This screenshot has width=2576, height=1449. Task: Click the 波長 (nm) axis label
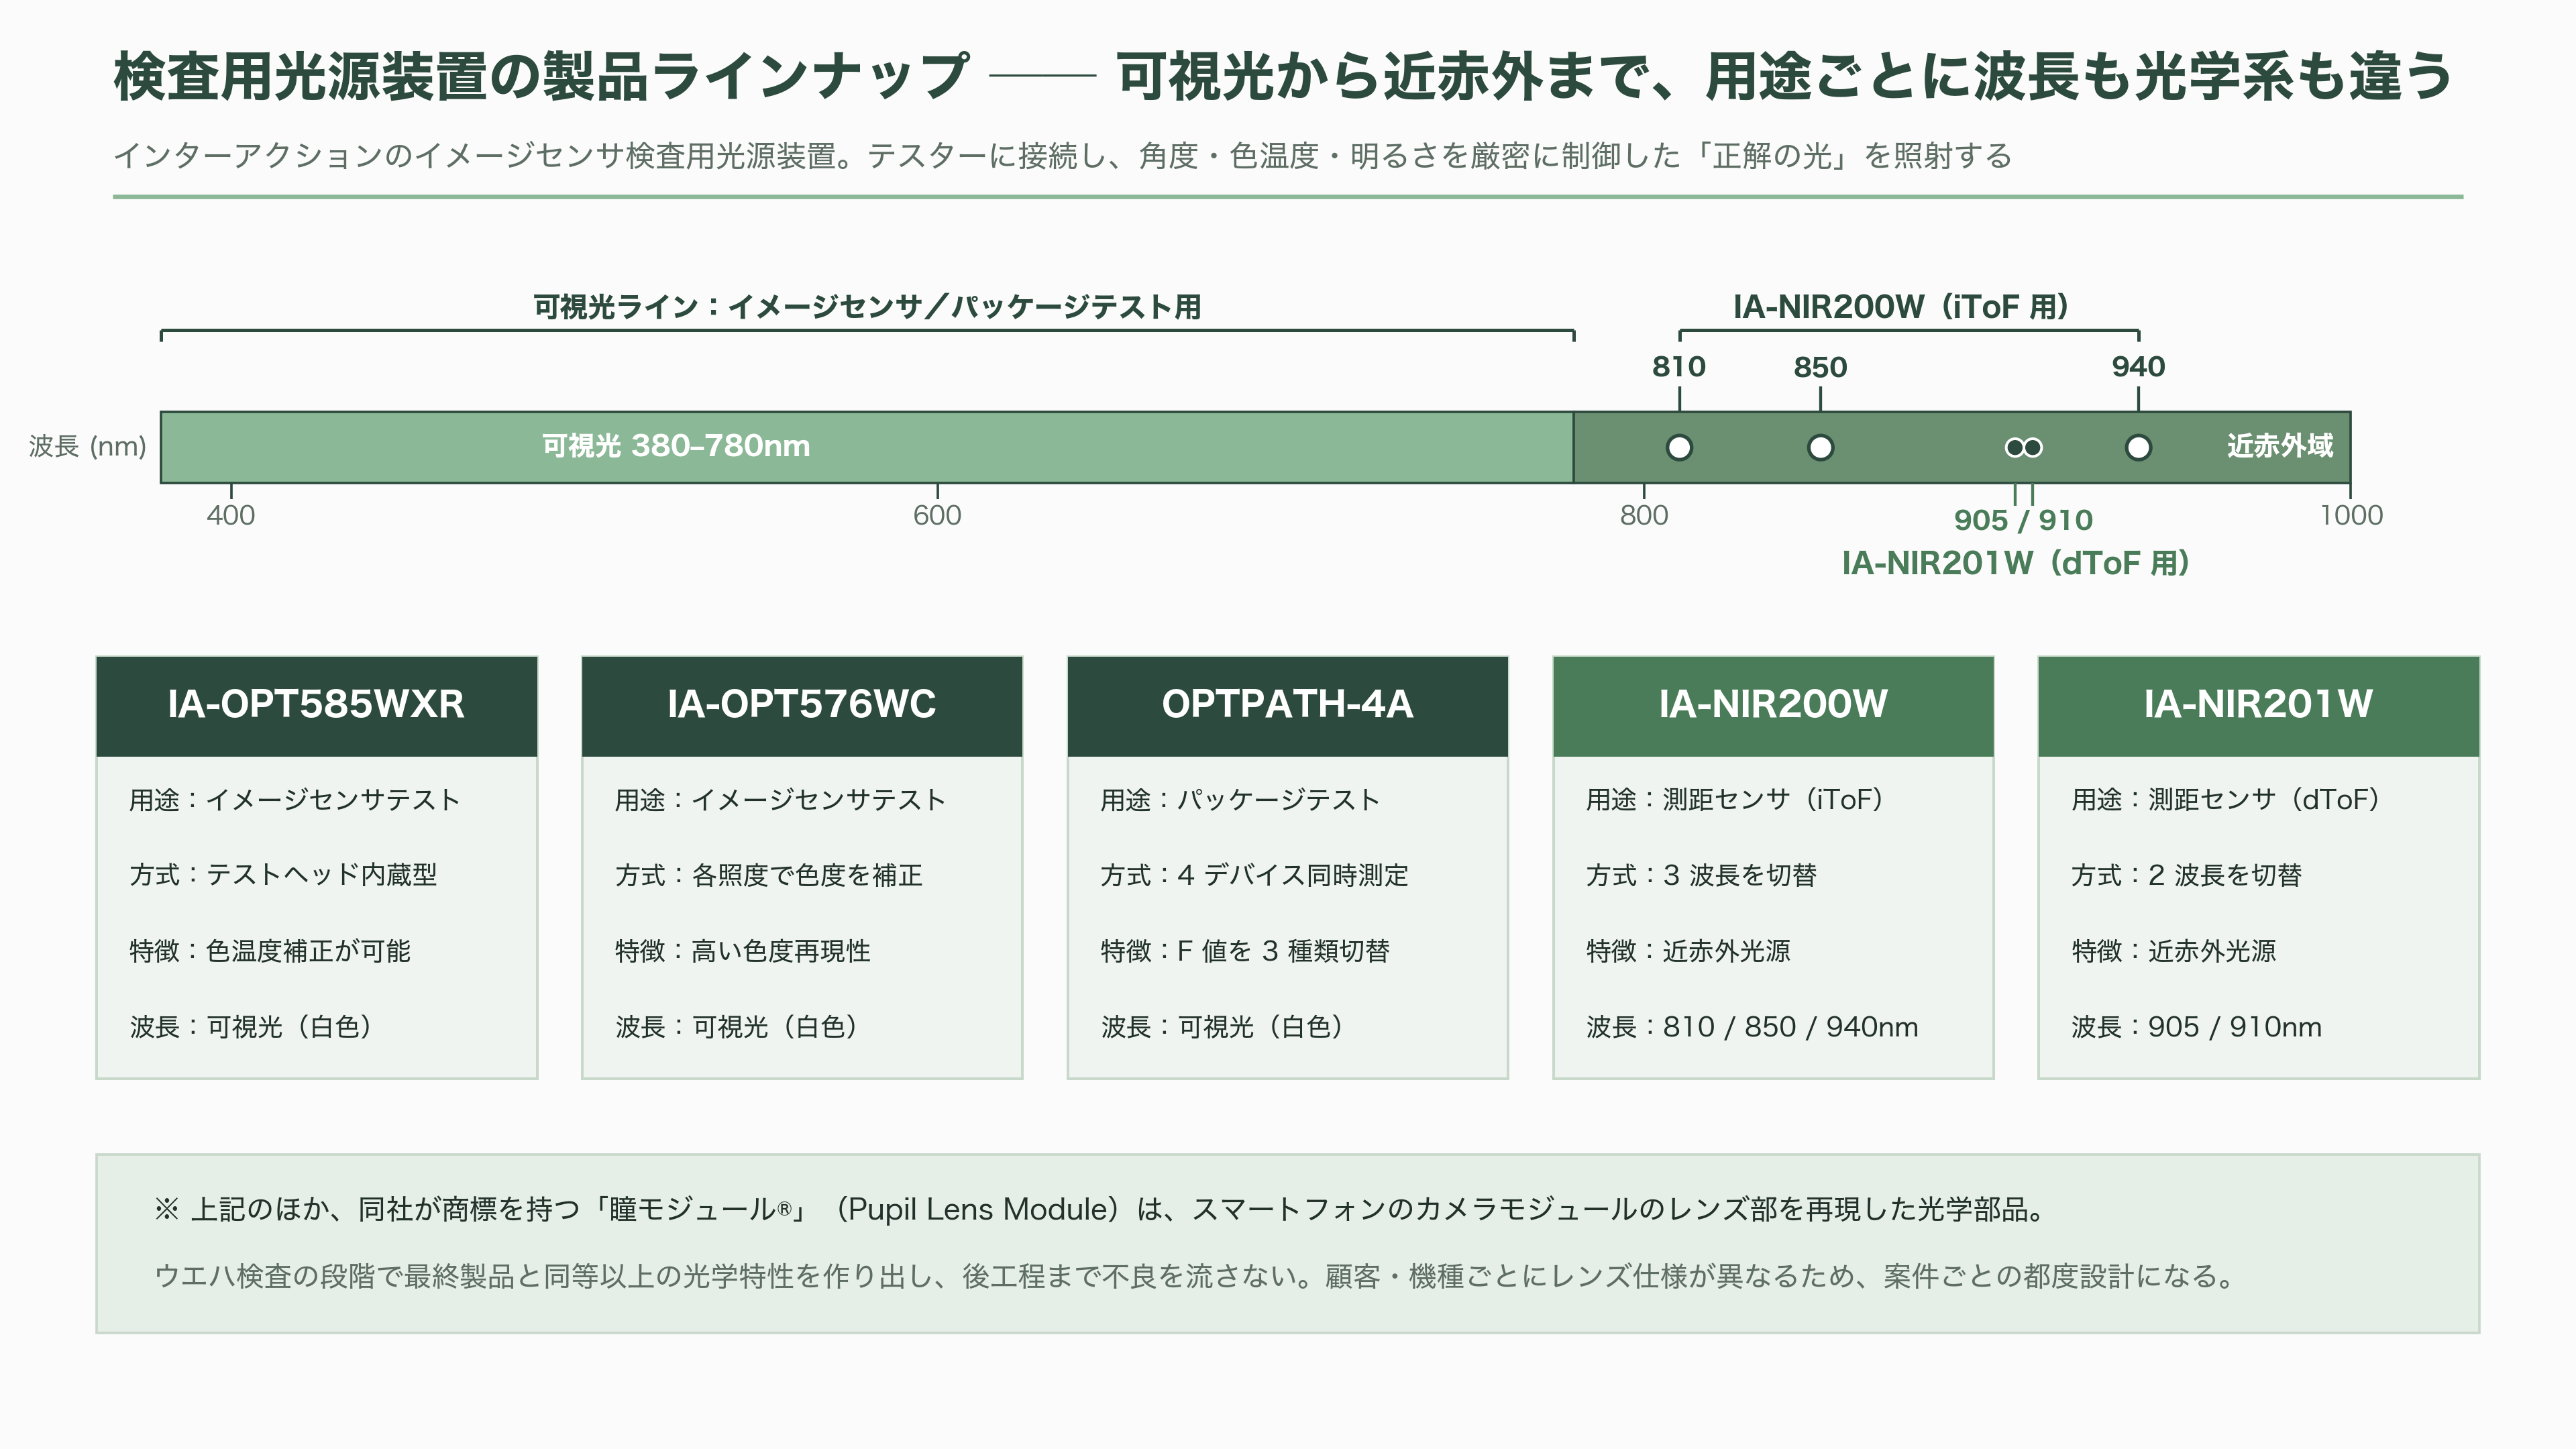click(88, 446)
